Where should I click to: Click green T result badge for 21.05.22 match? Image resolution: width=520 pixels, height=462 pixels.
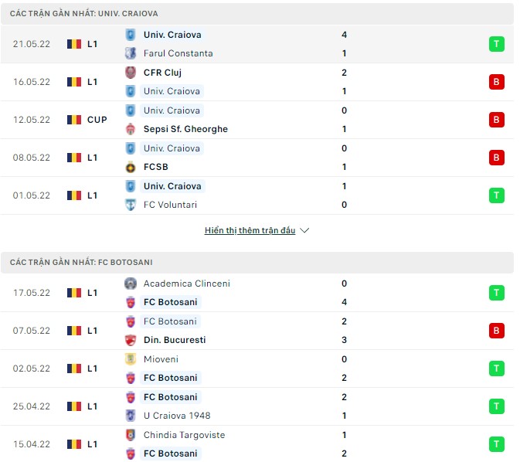click(496, 44)
